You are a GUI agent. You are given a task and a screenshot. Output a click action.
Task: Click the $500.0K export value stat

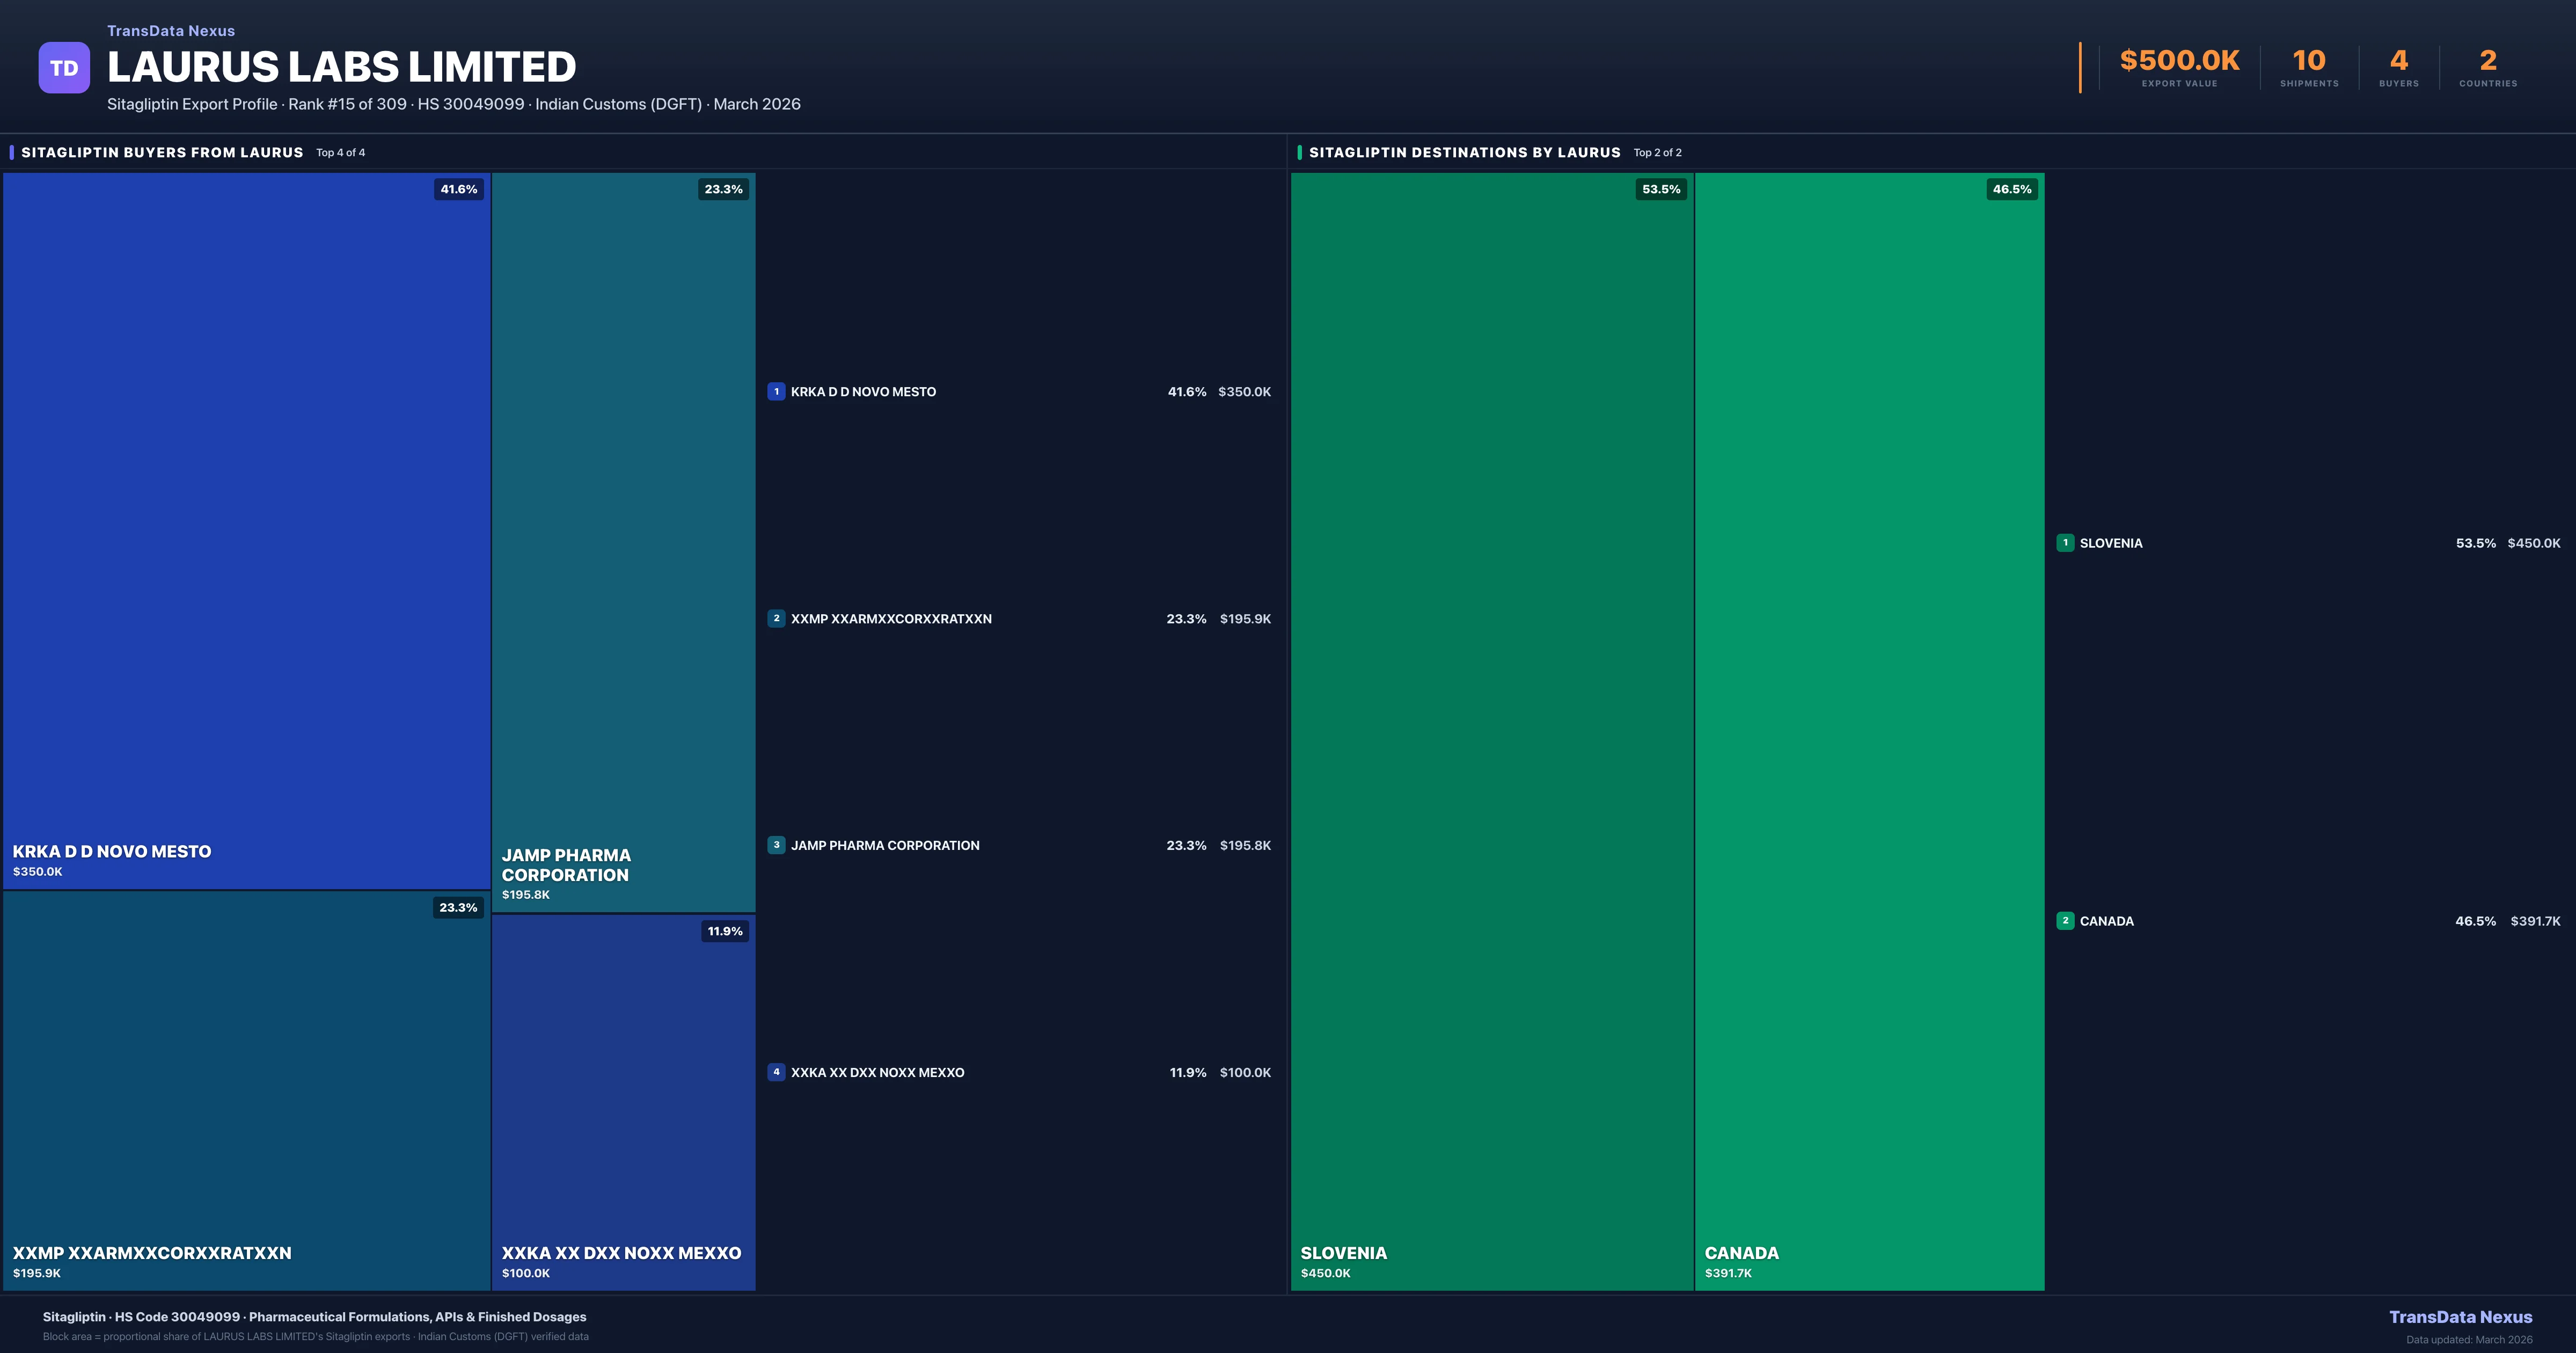pyautogui.click(x=2179, y=62)
